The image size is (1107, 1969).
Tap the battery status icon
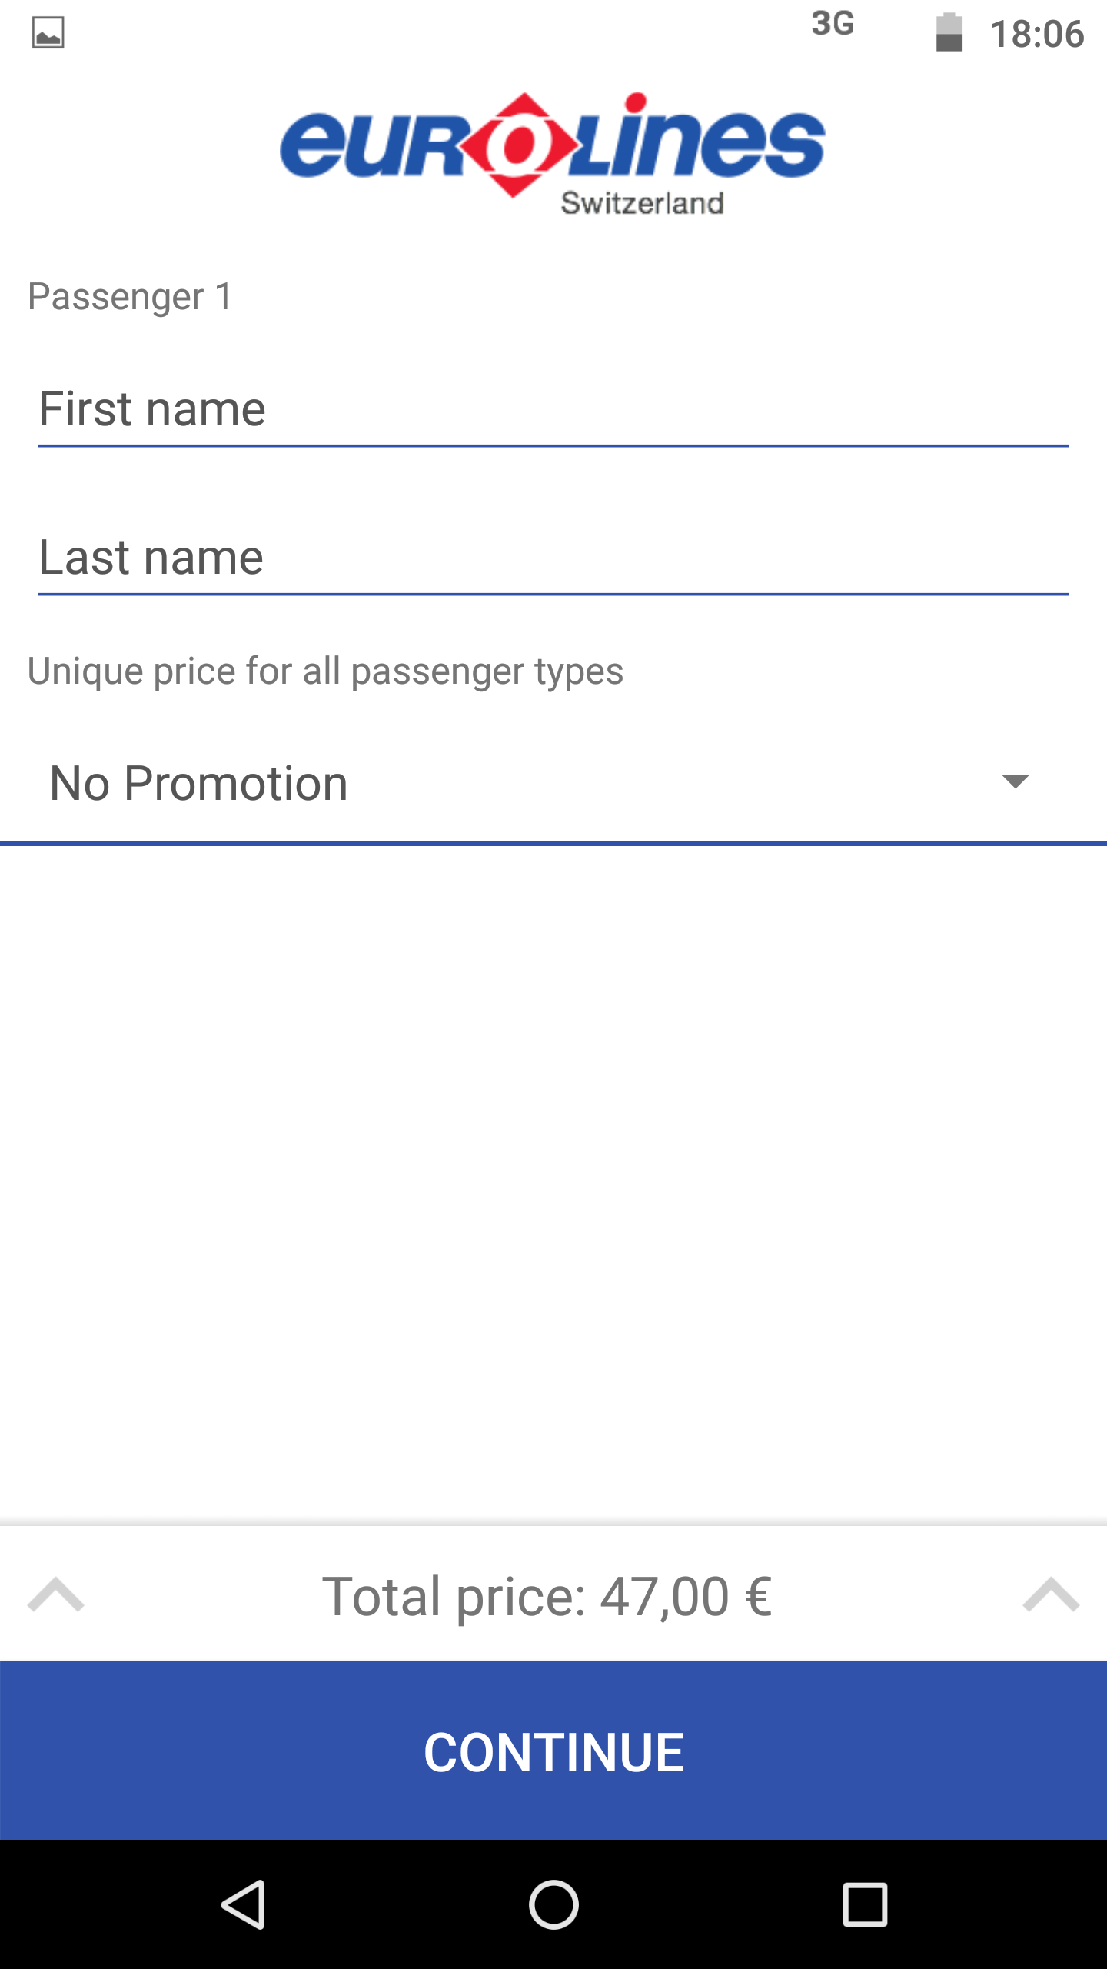click(x=949, y=33)
